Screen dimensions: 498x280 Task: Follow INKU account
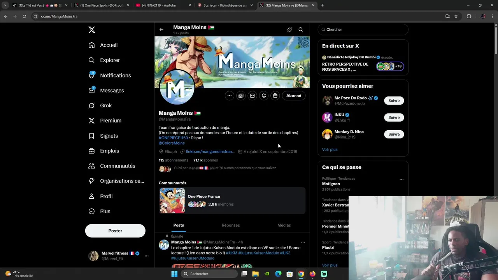click(394, 117)
